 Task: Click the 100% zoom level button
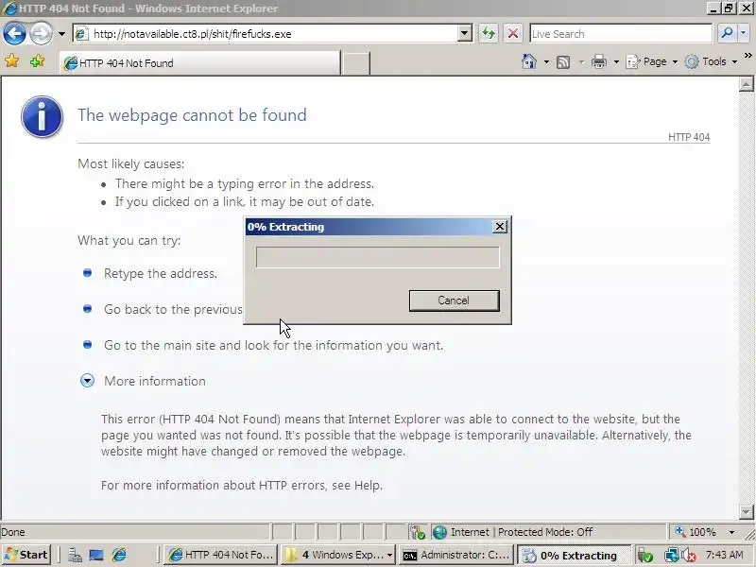pos(696,532)
